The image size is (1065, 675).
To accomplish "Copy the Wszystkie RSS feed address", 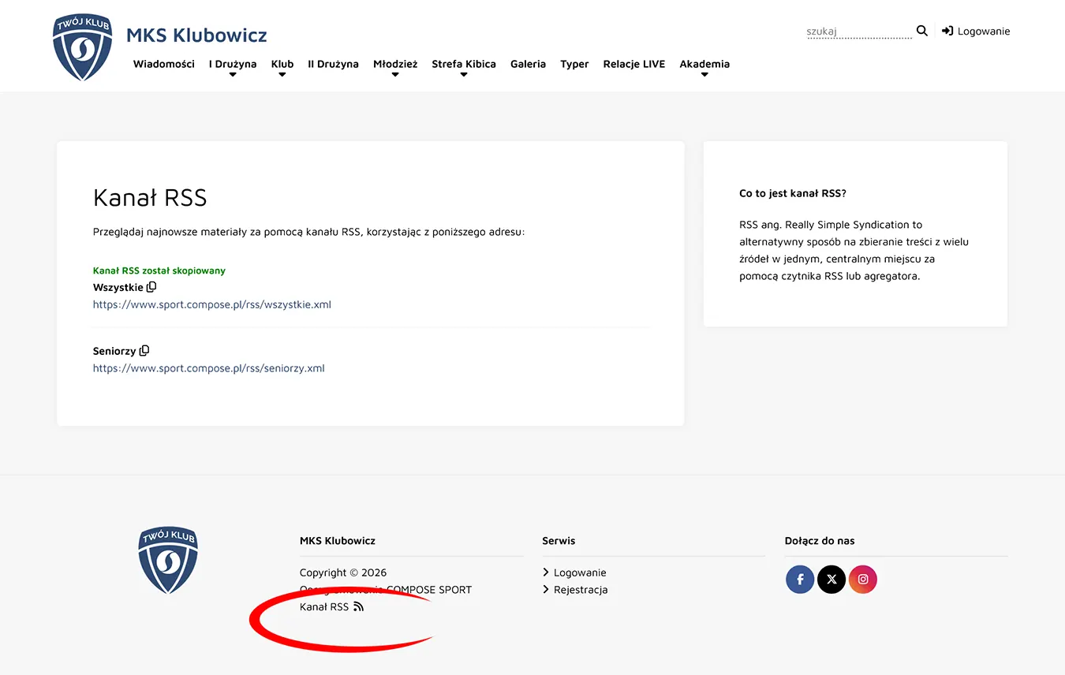I will pyautogui.click(x=151, y=287).
